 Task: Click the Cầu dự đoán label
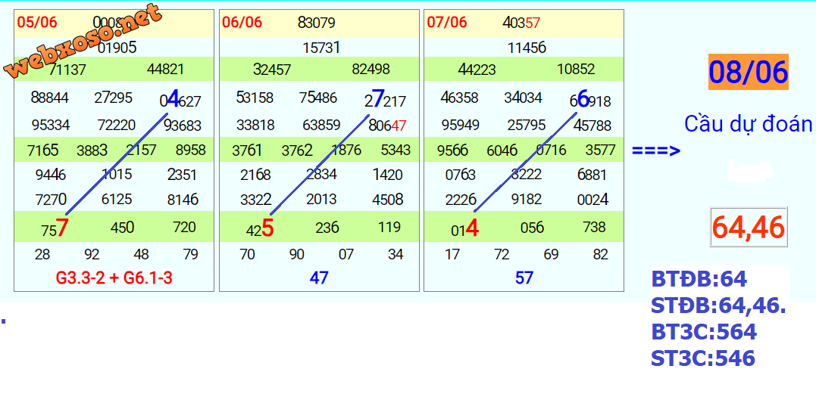pos(748,124)
